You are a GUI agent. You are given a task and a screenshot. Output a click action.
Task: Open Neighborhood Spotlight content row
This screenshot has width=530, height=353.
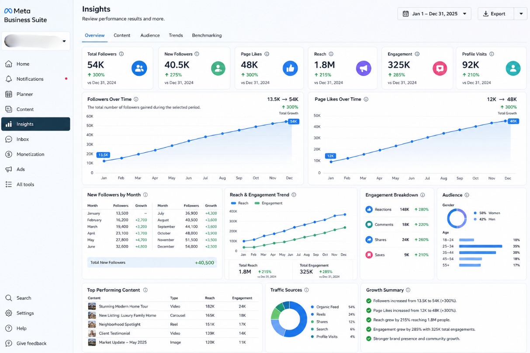point(173,325)
